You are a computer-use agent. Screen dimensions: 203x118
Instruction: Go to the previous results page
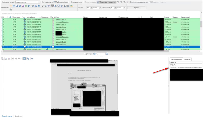[x=94, y=54]
